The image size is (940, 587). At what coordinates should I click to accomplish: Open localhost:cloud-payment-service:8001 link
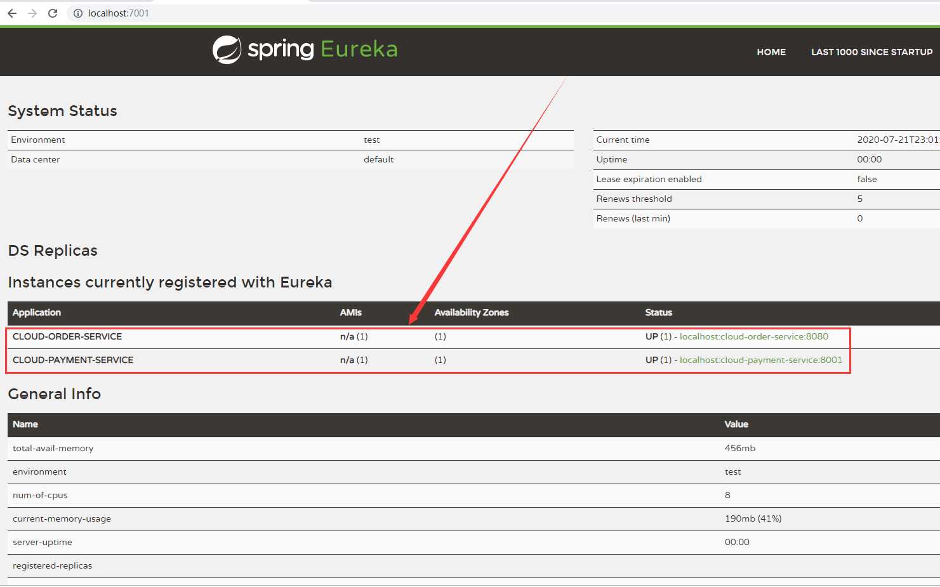(x=761, y=360)
